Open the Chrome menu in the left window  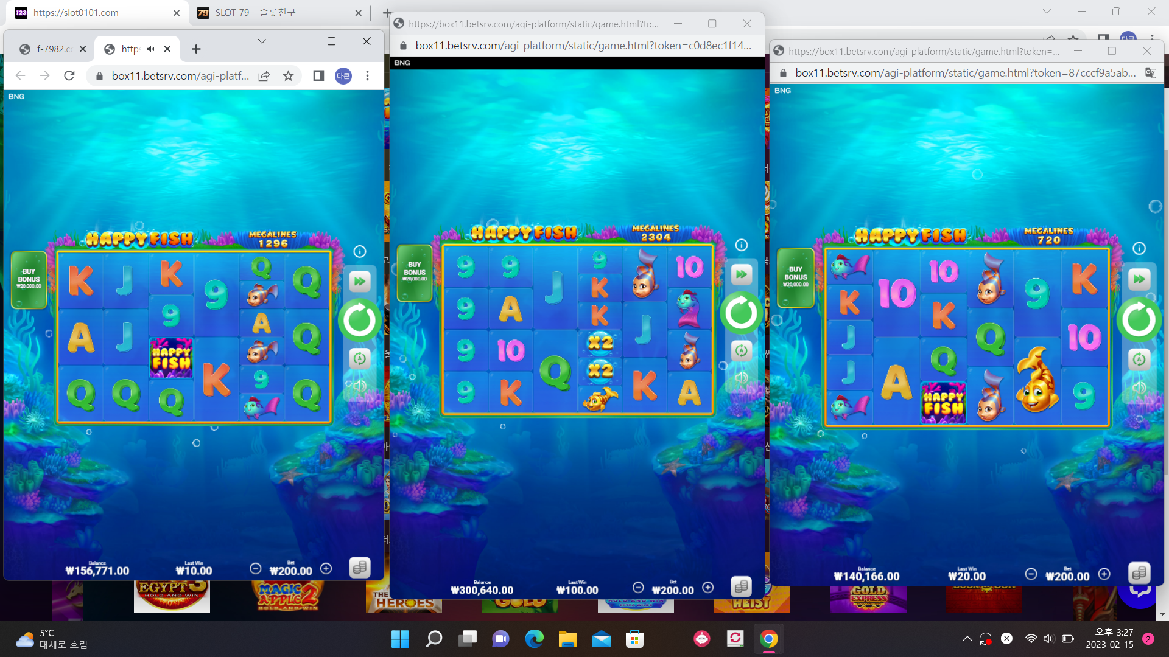click(x=367, y=75)
